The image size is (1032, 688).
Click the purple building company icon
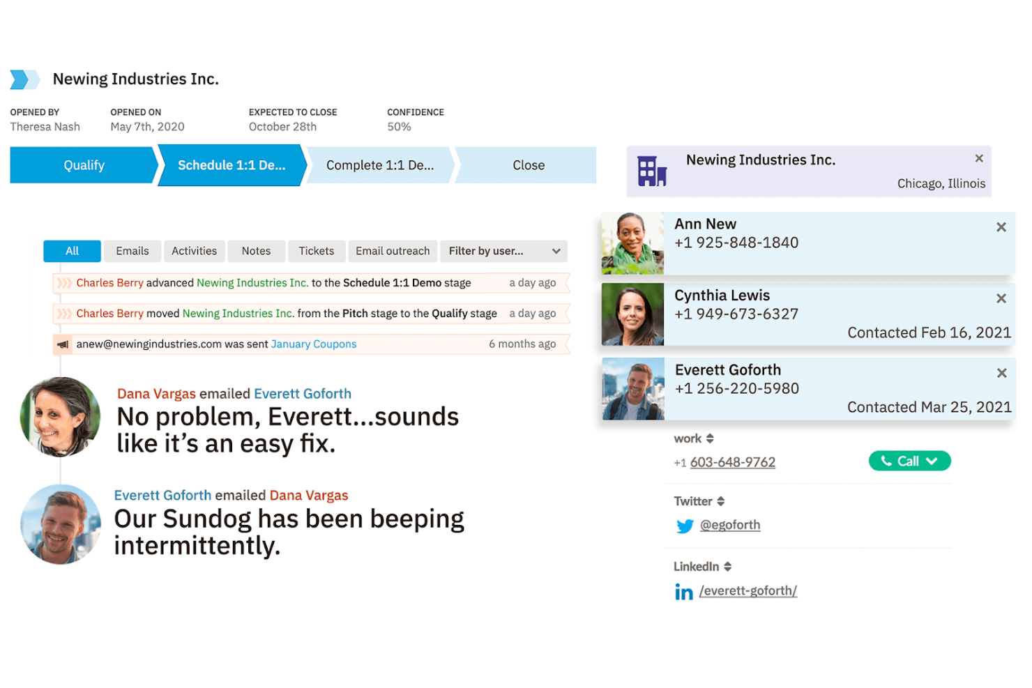tap(652, 171)
